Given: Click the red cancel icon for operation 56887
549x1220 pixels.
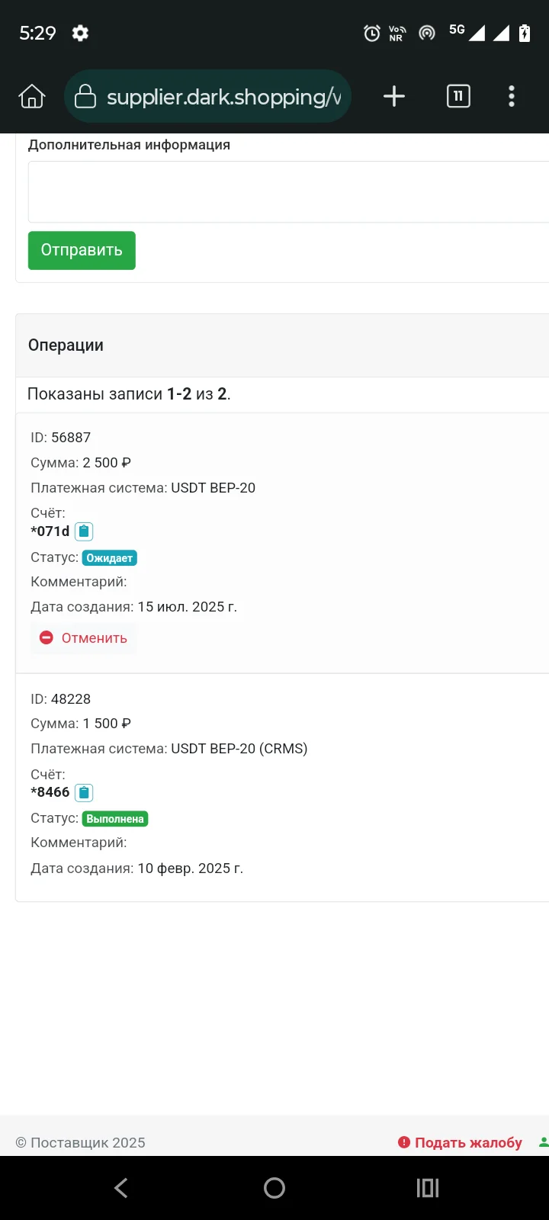Looking at the screenshot, I should 47,637.
